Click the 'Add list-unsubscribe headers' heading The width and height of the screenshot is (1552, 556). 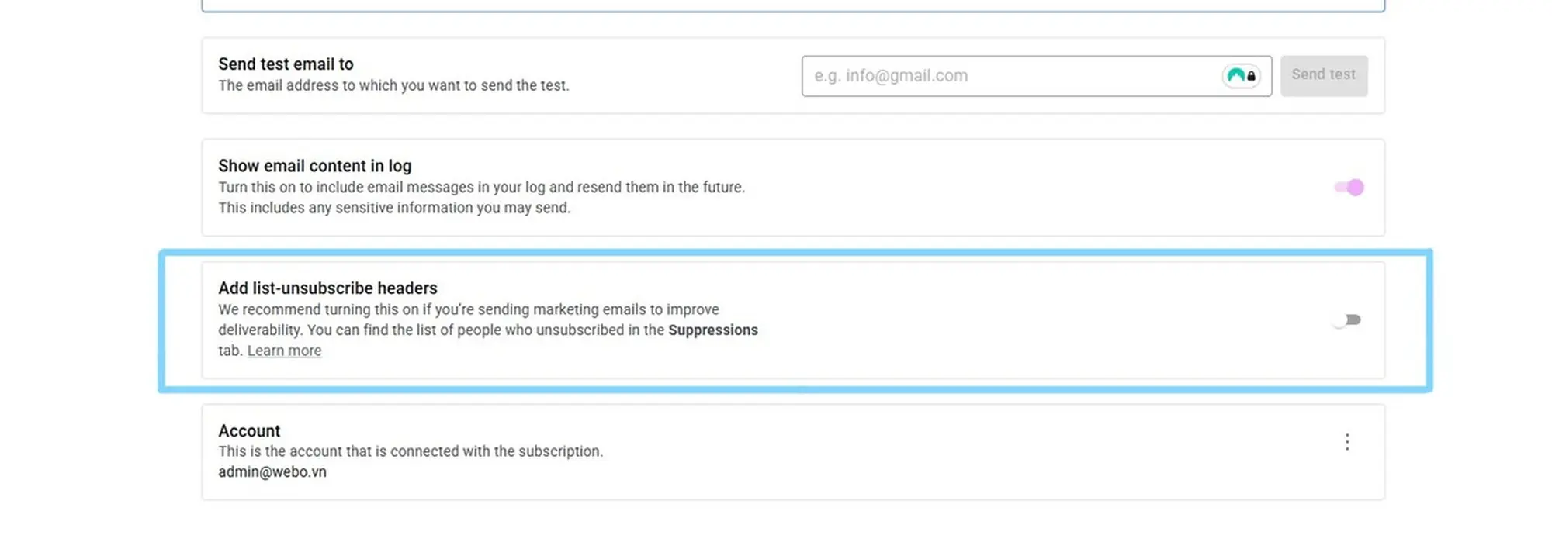[327, 288]
